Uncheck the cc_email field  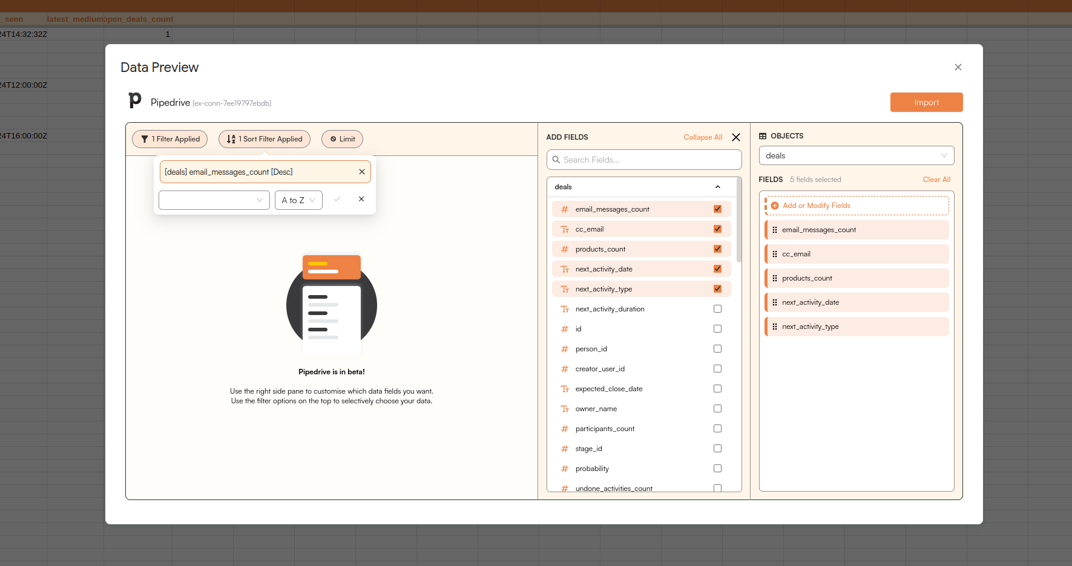click(x=717, y=229)
